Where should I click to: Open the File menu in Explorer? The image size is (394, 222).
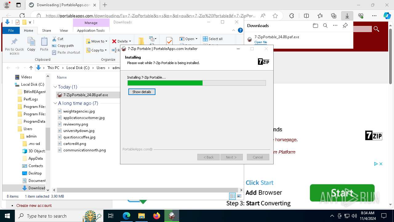click(11, 31)
